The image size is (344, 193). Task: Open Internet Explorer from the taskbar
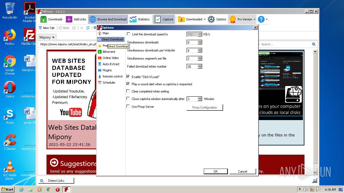pyautogui.click(x=21, y=190)
